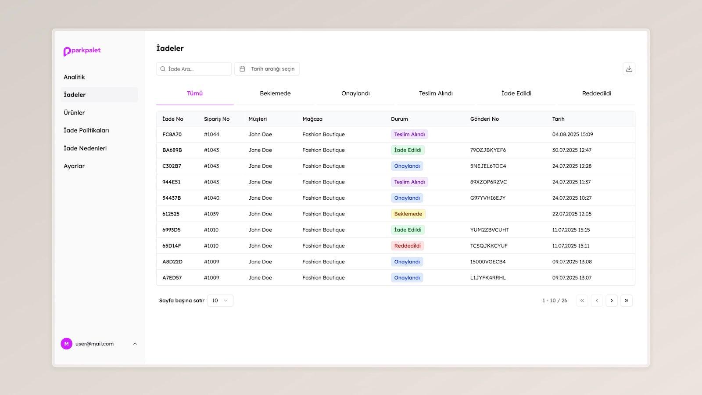Select the İade Edildi tab

click(x=516, y=93)
